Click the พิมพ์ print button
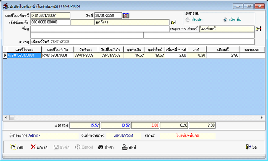Image resolution: width=268 pixels, height=161 pixels. [x=129, y=147]
